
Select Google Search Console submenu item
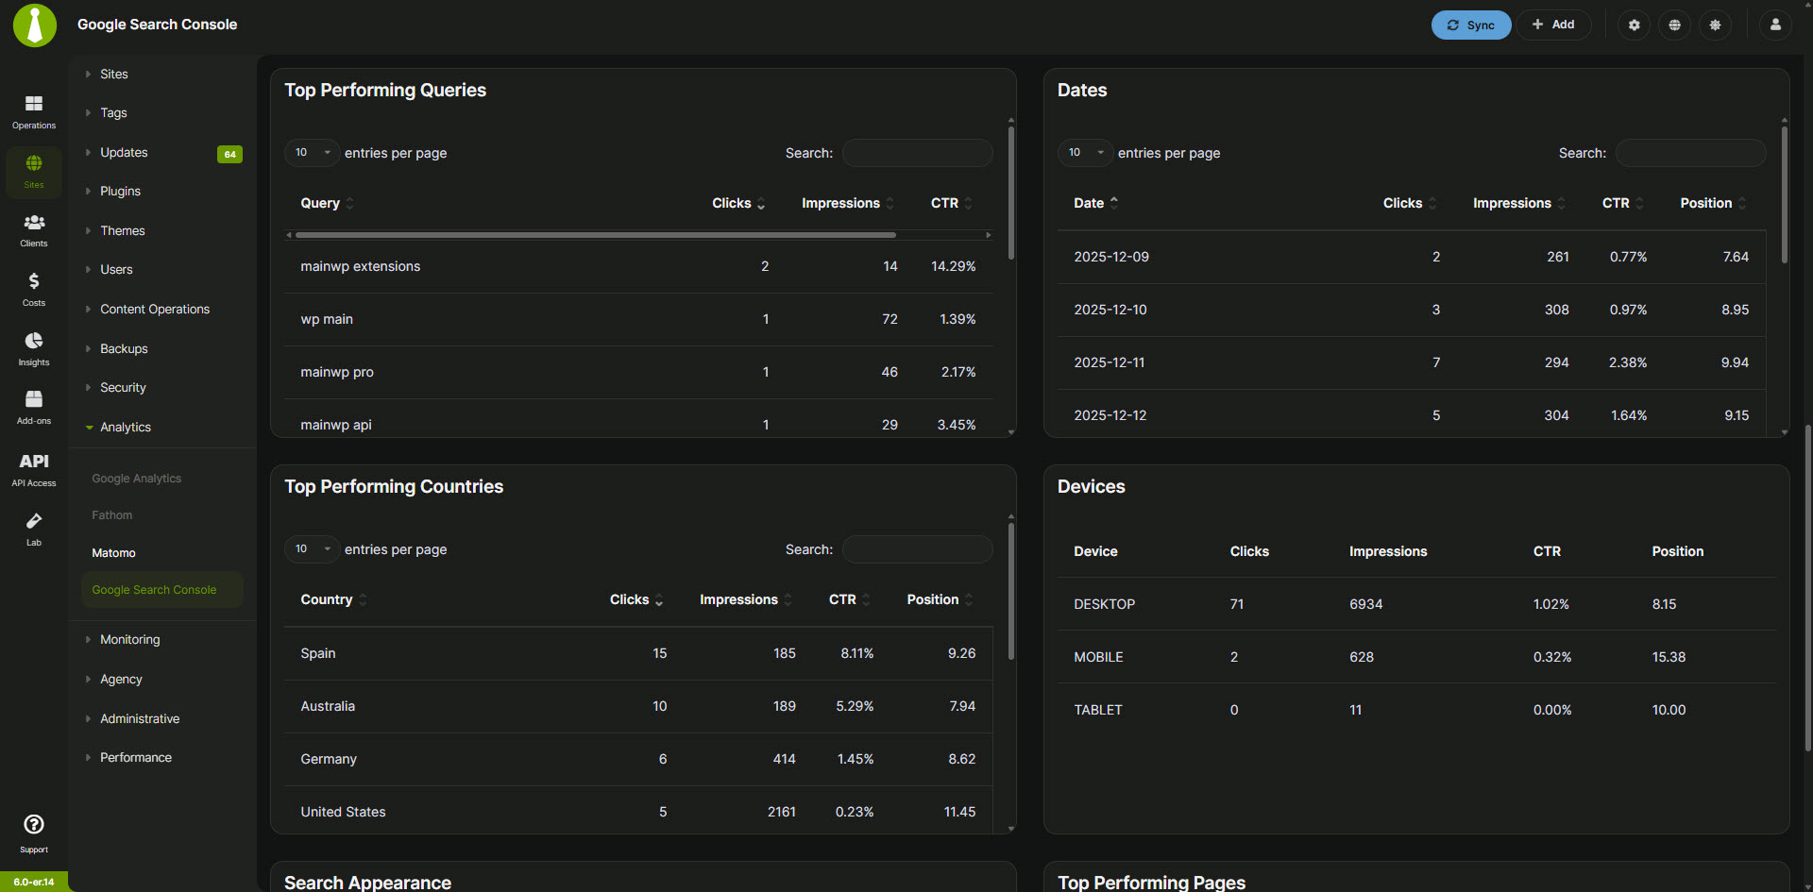coord(162,590)
